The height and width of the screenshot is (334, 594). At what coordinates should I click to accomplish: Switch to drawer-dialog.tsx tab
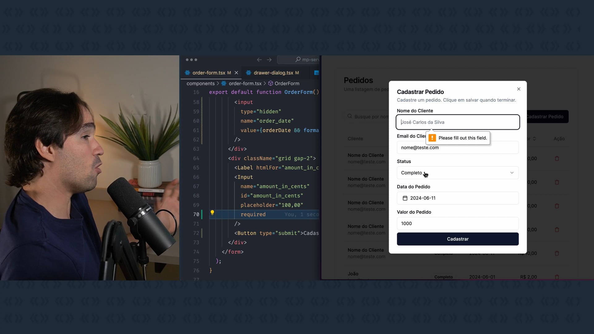point(273,73)
